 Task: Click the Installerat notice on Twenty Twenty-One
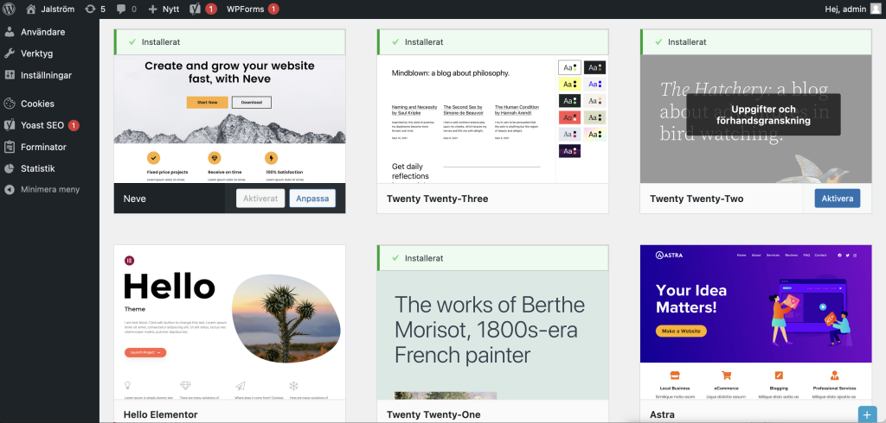click(x=492, y=258)
